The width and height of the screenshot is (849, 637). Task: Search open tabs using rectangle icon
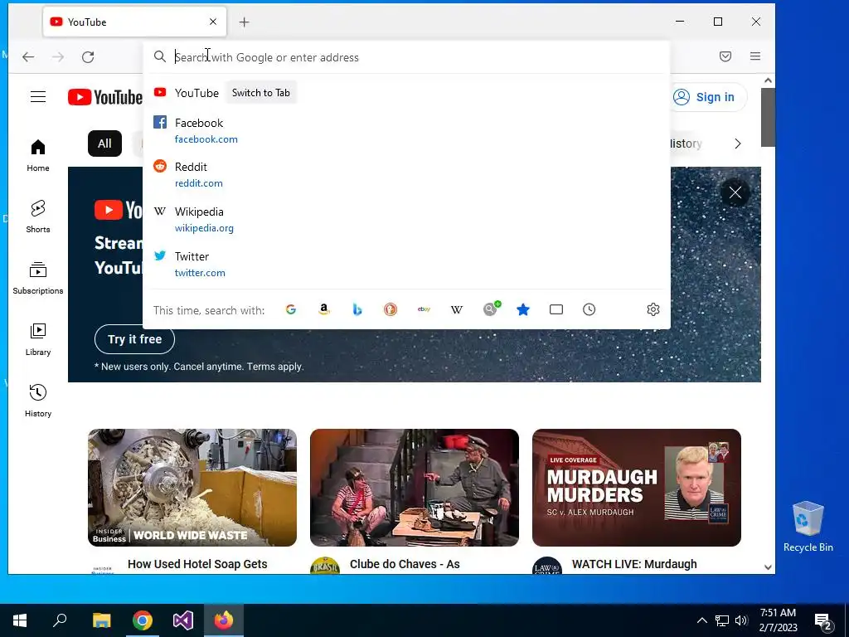click(556, 309)
